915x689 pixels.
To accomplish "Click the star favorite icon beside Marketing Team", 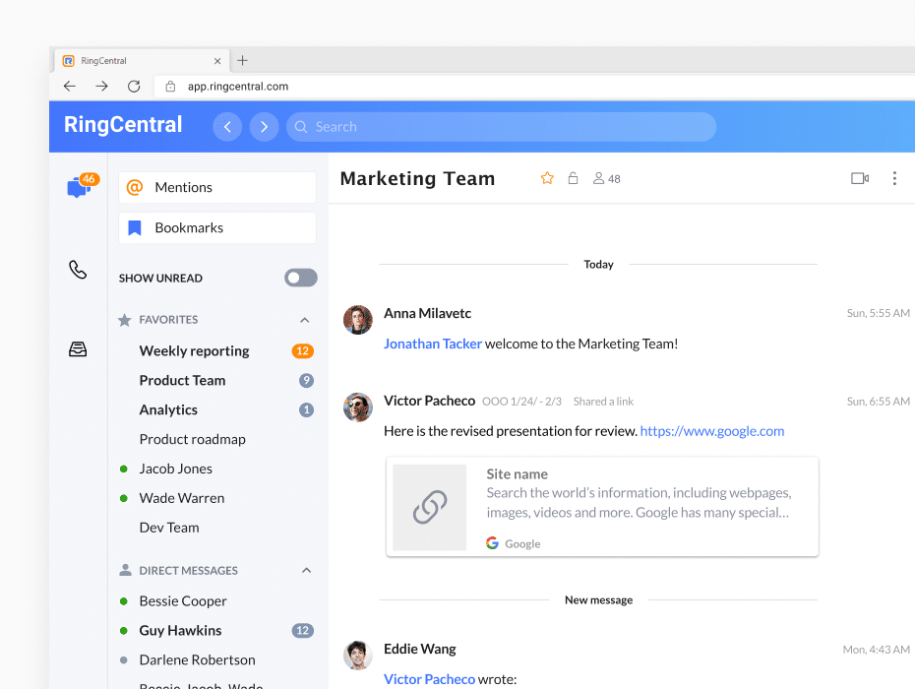I will coord(547,178).
